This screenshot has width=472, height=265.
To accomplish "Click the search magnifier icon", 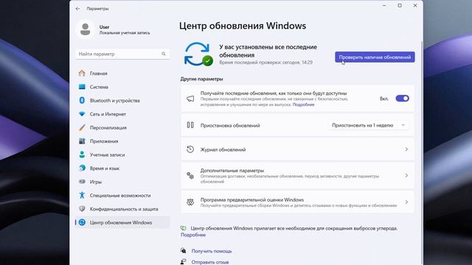I will tap(164, 54).
